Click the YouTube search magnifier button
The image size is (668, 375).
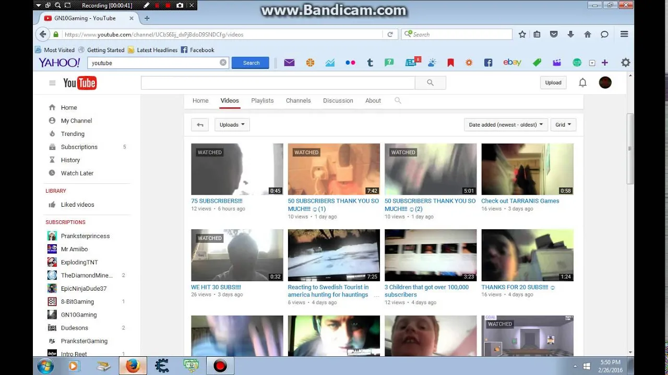[x=430, y=82]
